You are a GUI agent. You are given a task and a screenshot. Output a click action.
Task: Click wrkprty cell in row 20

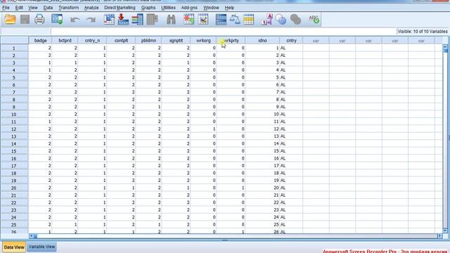(x=231, y=188)
